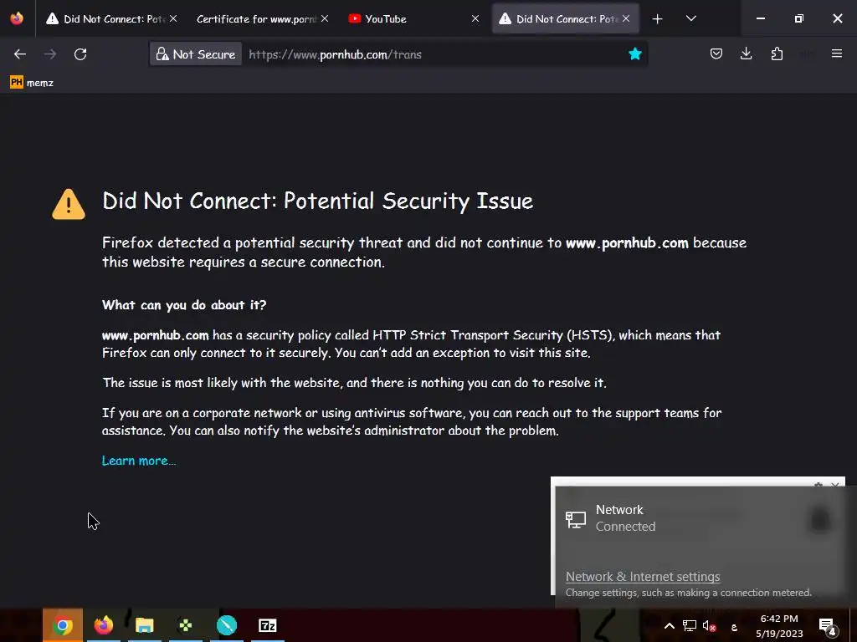The width and height of the screenshot is (857, 642).
Task: Toggle the bookmark star icon
Action: tap(634, 54)
